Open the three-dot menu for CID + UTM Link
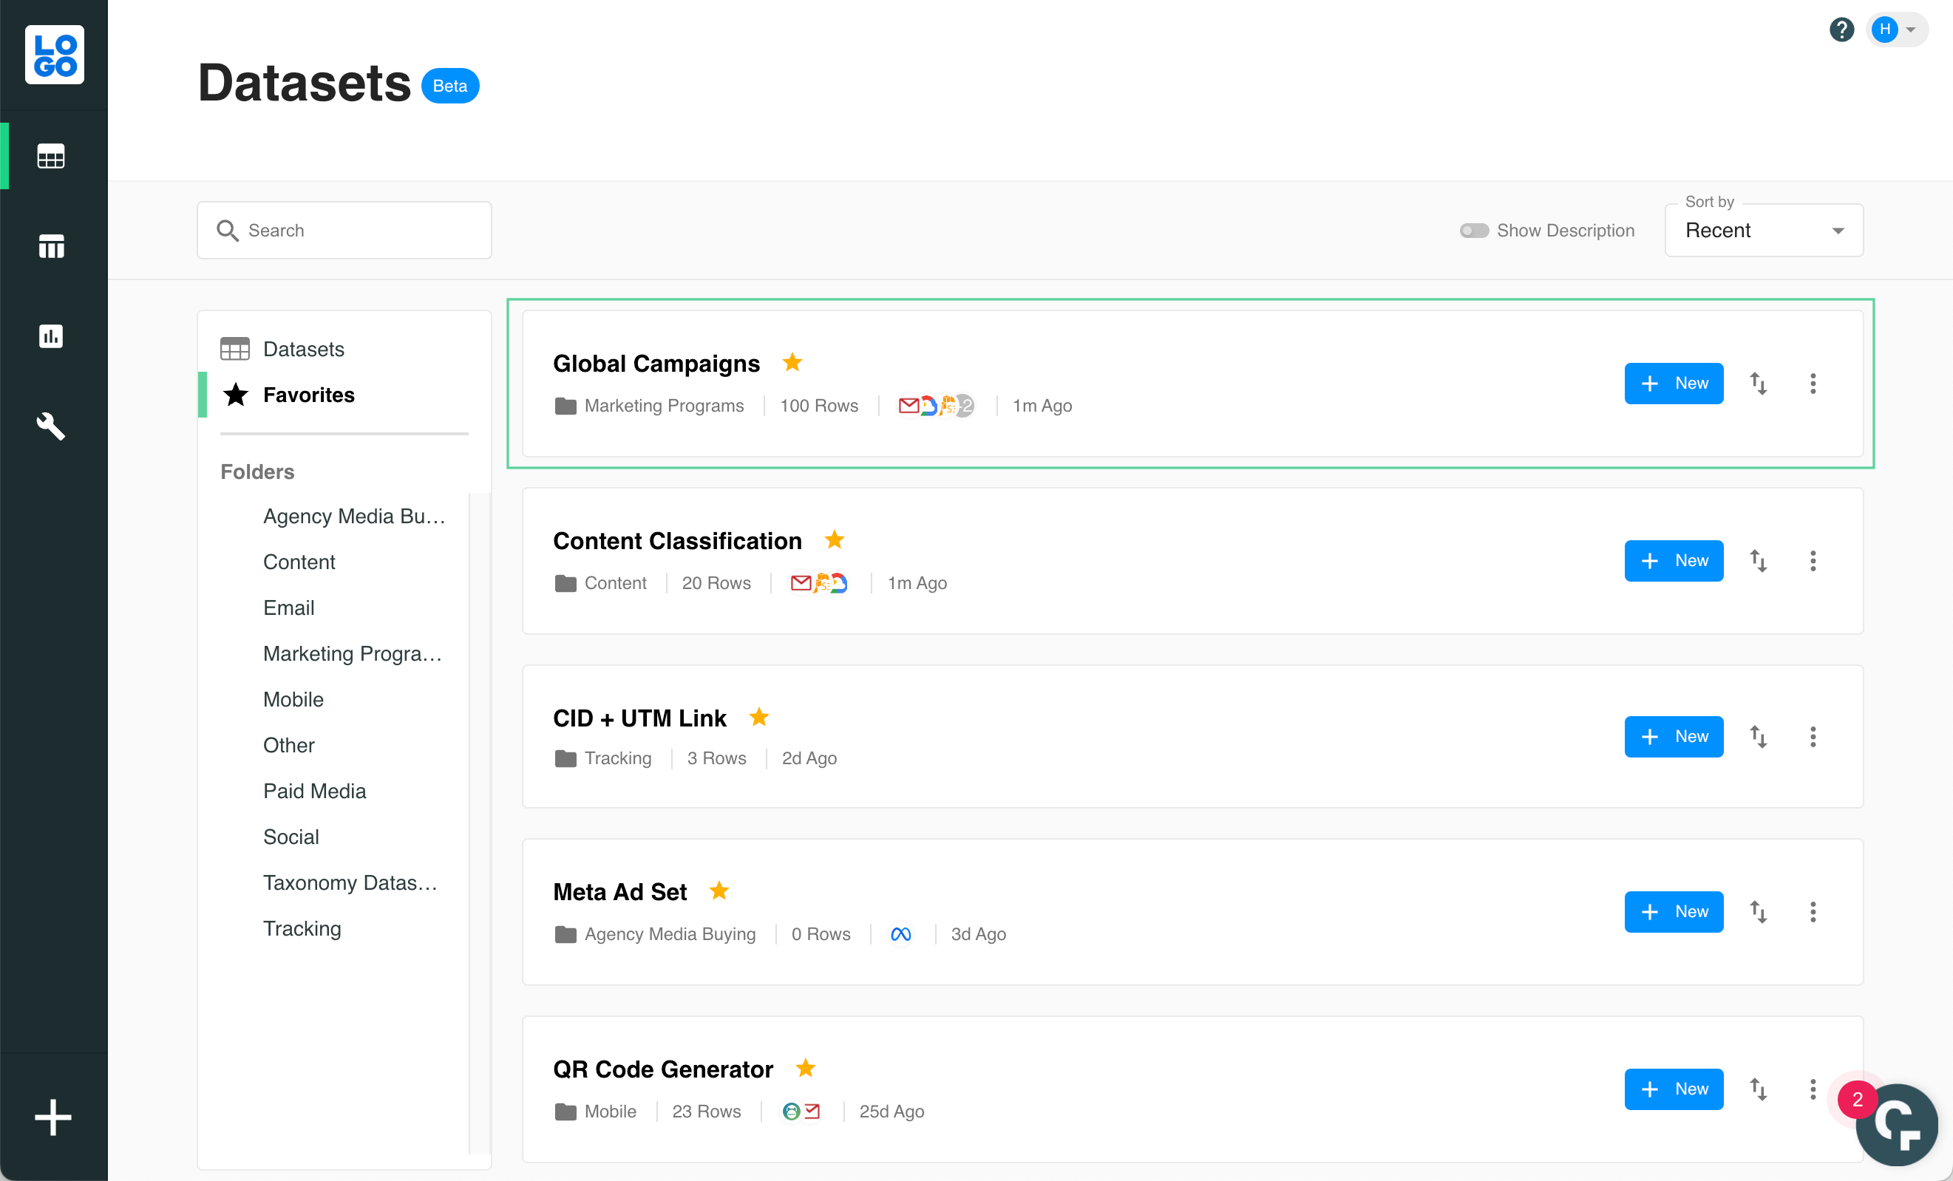Viewport: 1953px width, 1181px height. (x=1813, y=737)
